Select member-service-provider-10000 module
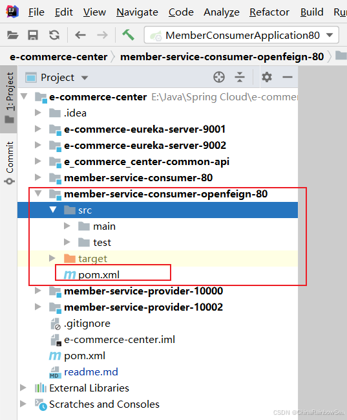Image resolution: width=347 pixels, height=420 pixels. pos(143,291)
